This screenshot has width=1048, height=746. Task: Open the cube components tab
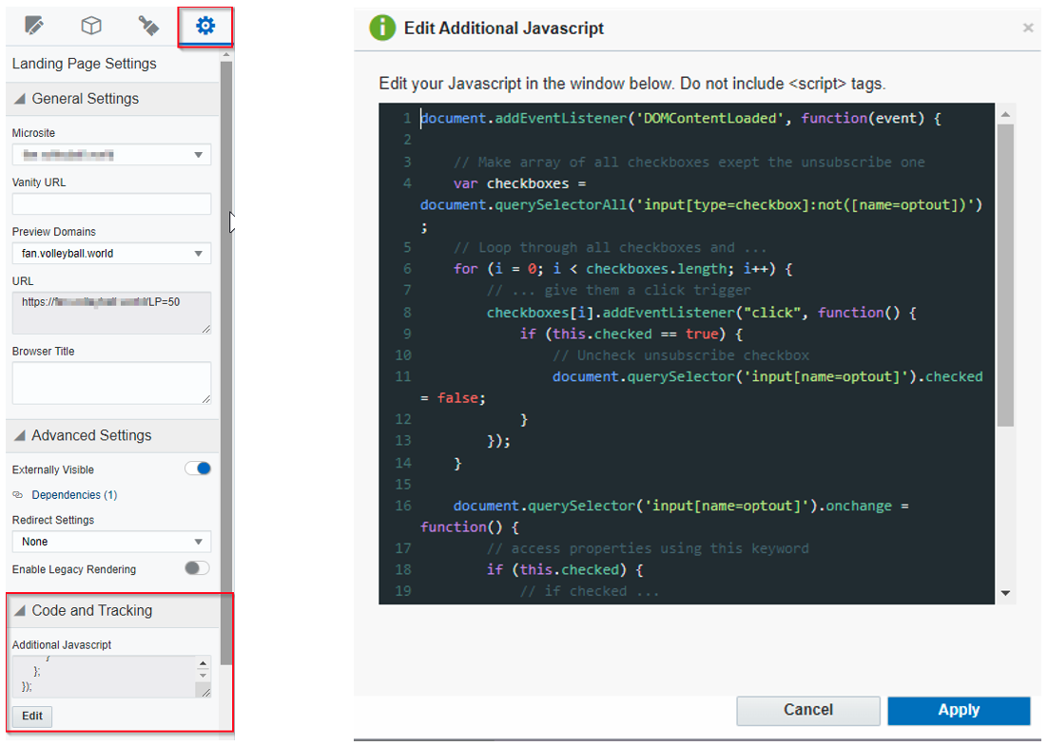point(91,26)
